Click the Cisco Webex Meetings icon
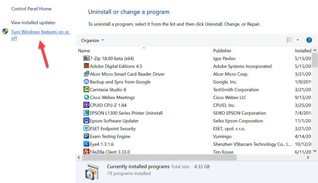 86,97
